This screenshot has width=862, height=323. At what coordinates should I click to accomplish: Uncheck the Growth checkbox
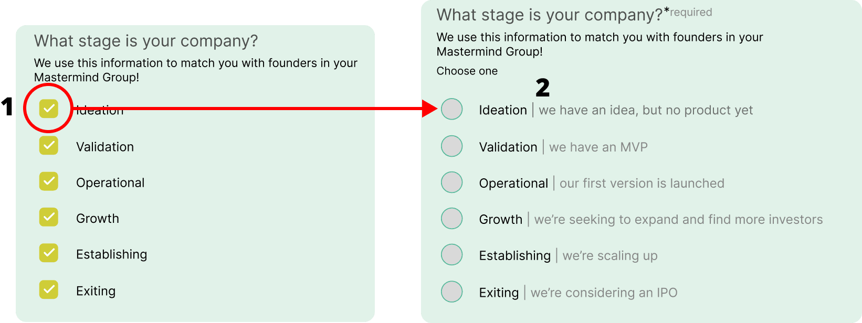49,217
